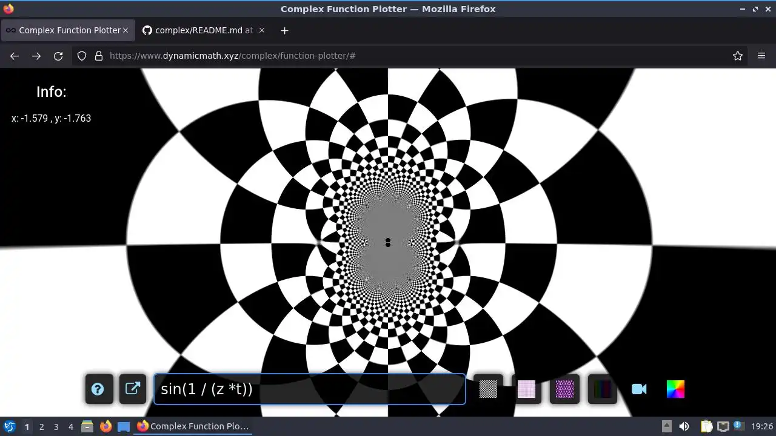This screenshot has width=776, height=436.
Task: Bookmark this page with the star icon
Action: tap(738, 56)
